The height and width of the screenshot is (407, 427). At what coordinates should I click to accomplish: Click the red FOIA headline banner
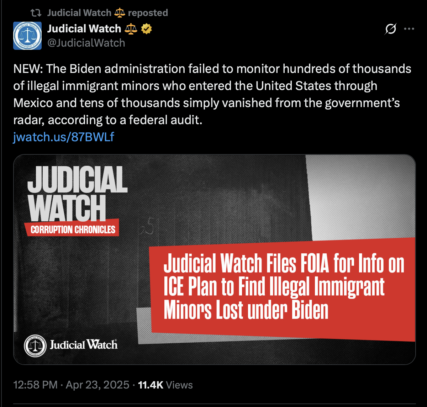point(283,288)
